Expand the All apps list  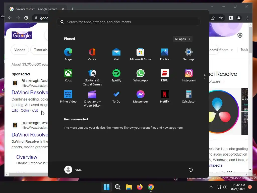(x=183, y=39)
